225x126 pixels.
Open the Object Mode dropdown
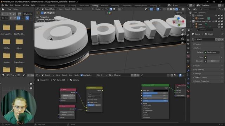49,9
